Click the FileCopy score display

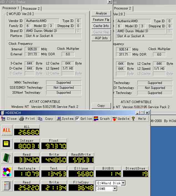[x=81, y=188]
